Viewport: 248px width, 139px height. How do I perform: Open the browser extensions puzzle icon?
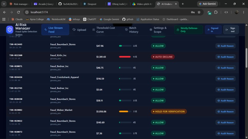216,12
